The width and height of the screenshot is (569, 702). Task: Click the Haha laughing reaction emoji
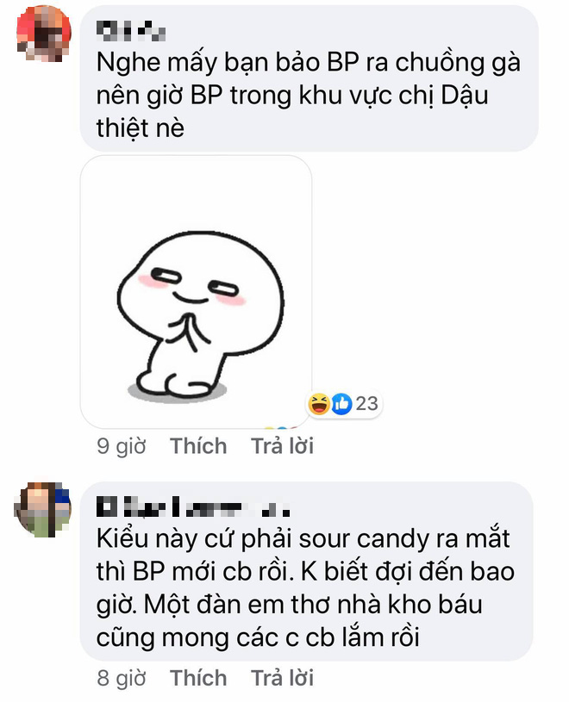point(318,403)
